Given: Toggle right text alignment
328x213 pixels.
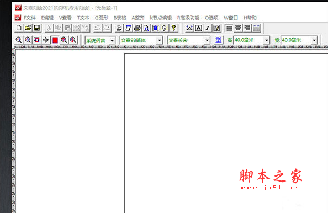Looking at the screenshot, I should (x=247, y=28).
